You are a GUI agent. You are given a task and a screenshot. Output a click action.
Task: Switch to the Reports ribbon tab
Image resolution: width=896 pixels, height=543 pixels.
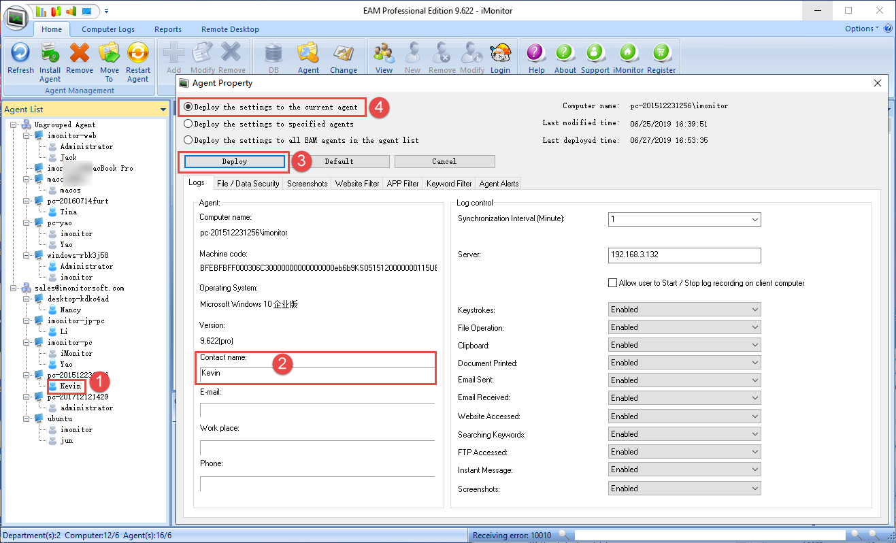tap(168, 29)
